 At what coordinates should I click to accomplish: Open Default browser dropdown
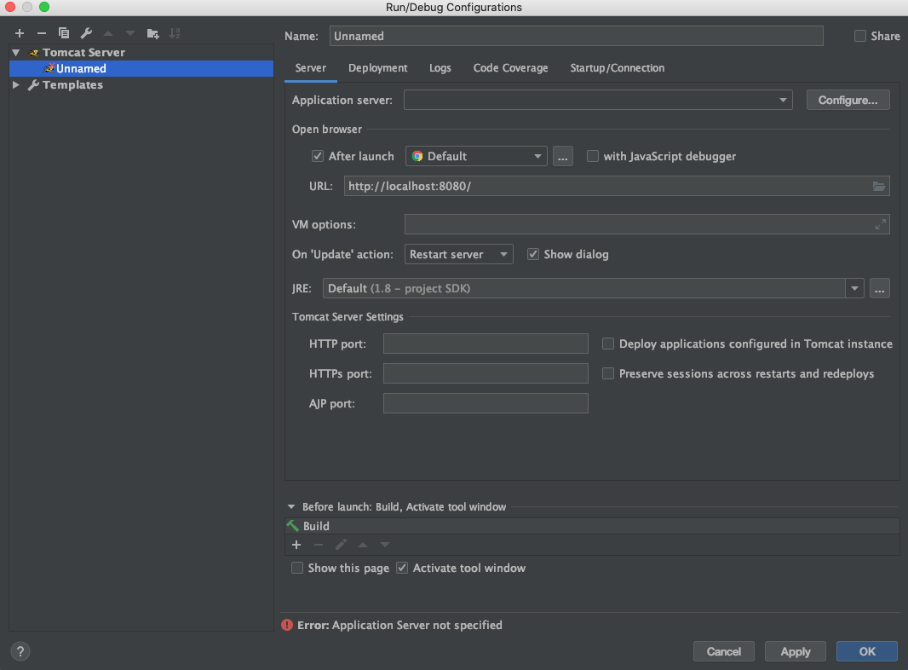(476, 157)
